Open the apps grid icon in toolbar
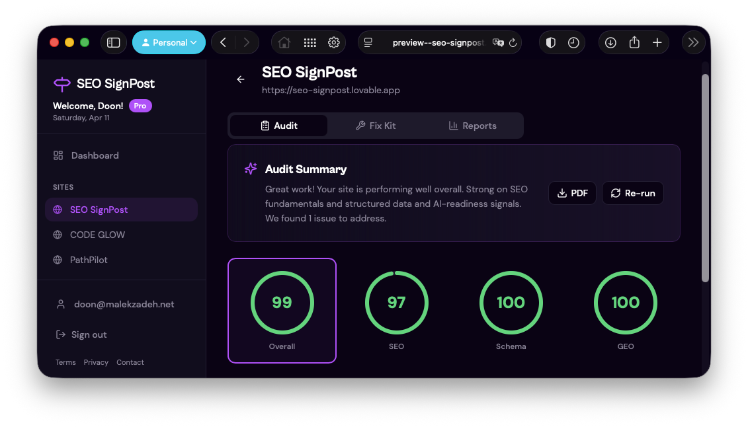748x427 pixels. click(x=310, y=42)
